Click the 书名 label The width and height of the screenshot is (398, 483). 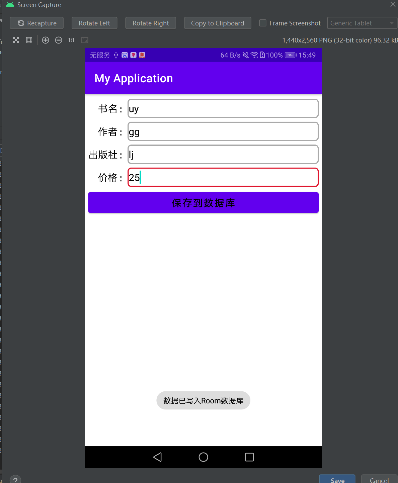point(110,109)
